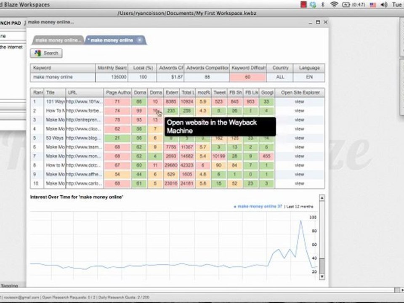Click the battery status icon
404x303 pixels.
[x=346, y=4]
